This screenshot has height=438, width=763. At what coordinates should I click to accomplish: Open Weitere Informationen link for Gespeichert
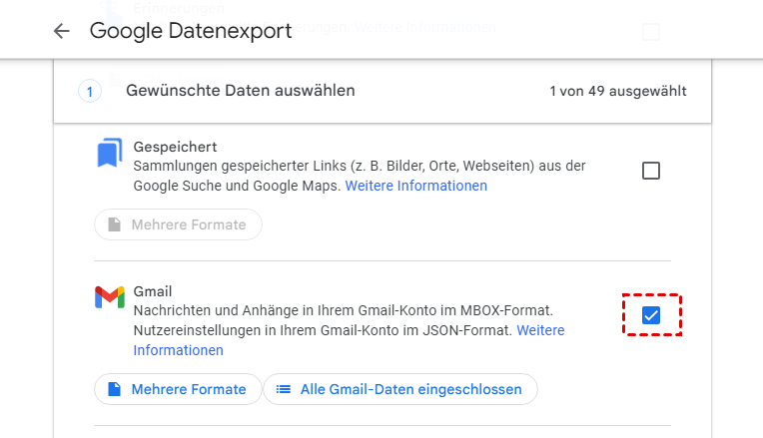(x=416, y=186)
